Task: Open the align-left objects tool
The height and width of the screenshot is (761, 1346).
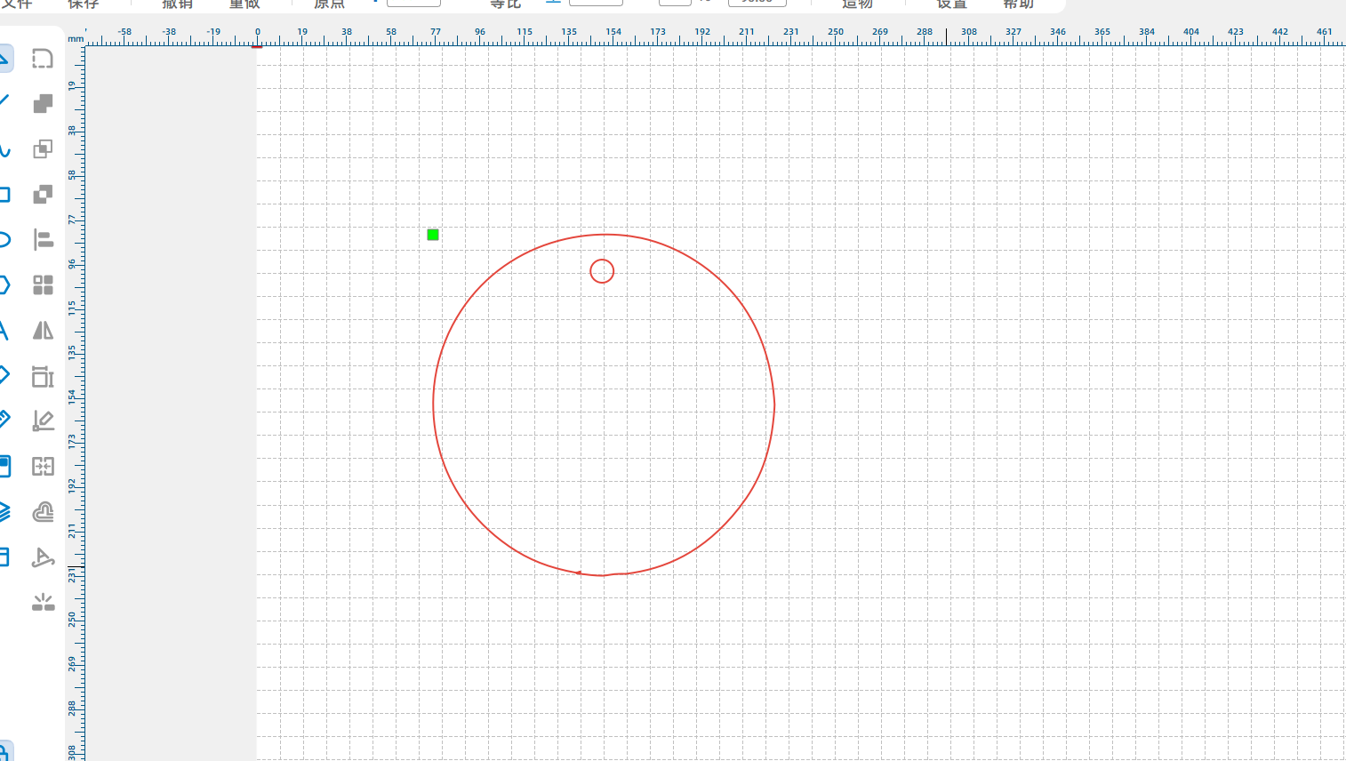Action: pyautogui.click(x=43, y=239)
